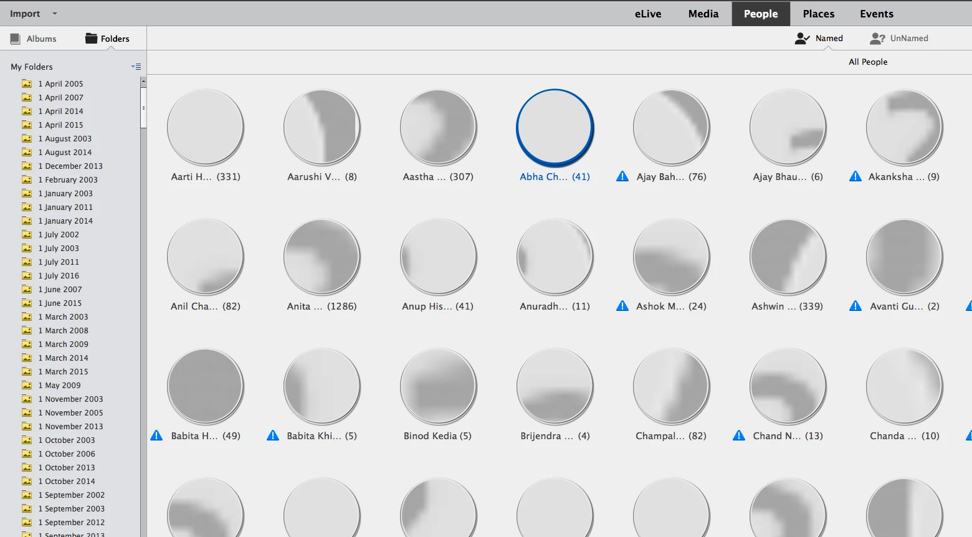The image size is (972, 537).
Task: Select Anuradh... (11) thumbnail
Action: coord(555,256)
